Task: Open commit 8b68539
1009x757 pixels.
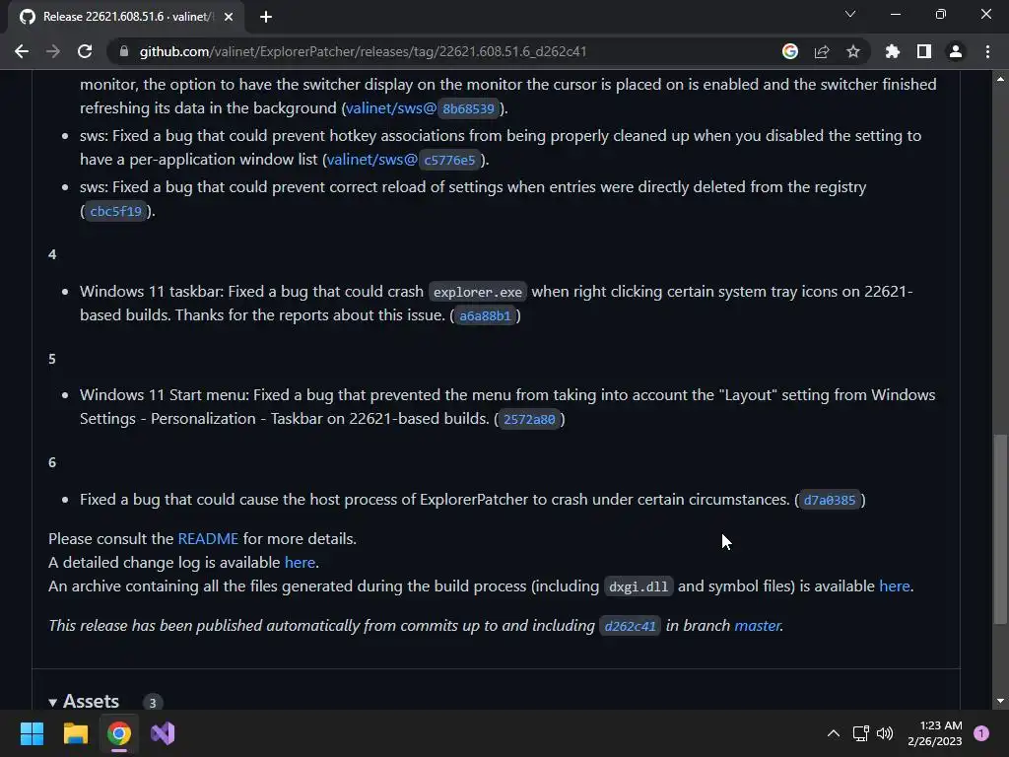Action: coord(468,108)
